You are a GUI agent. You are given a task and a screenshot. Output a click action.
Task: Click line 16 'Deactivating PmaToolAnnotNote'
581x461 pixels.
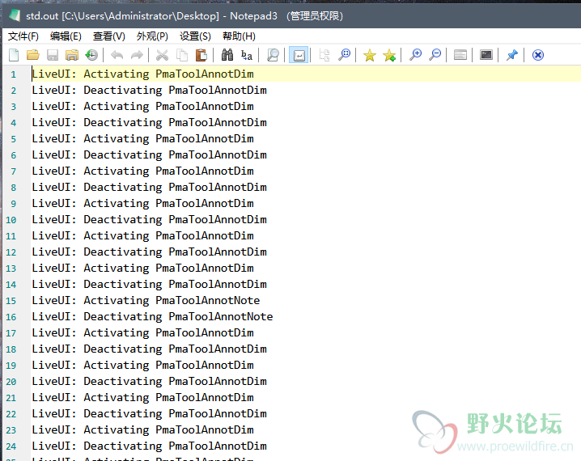point(178,316)
